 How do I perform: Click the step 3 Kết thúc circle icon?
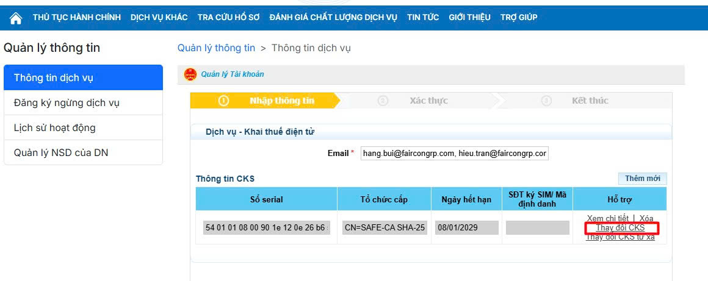(x=546, y=101)
